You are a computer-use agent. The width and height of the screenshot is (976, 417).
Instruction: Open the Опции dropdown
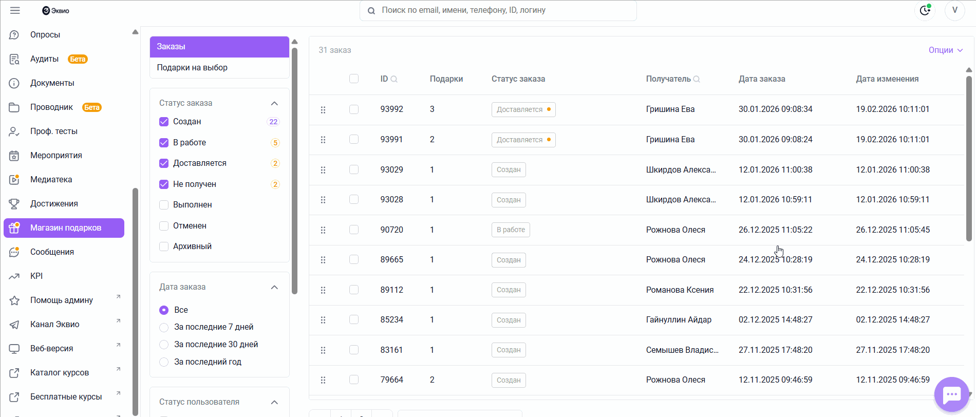945,50
